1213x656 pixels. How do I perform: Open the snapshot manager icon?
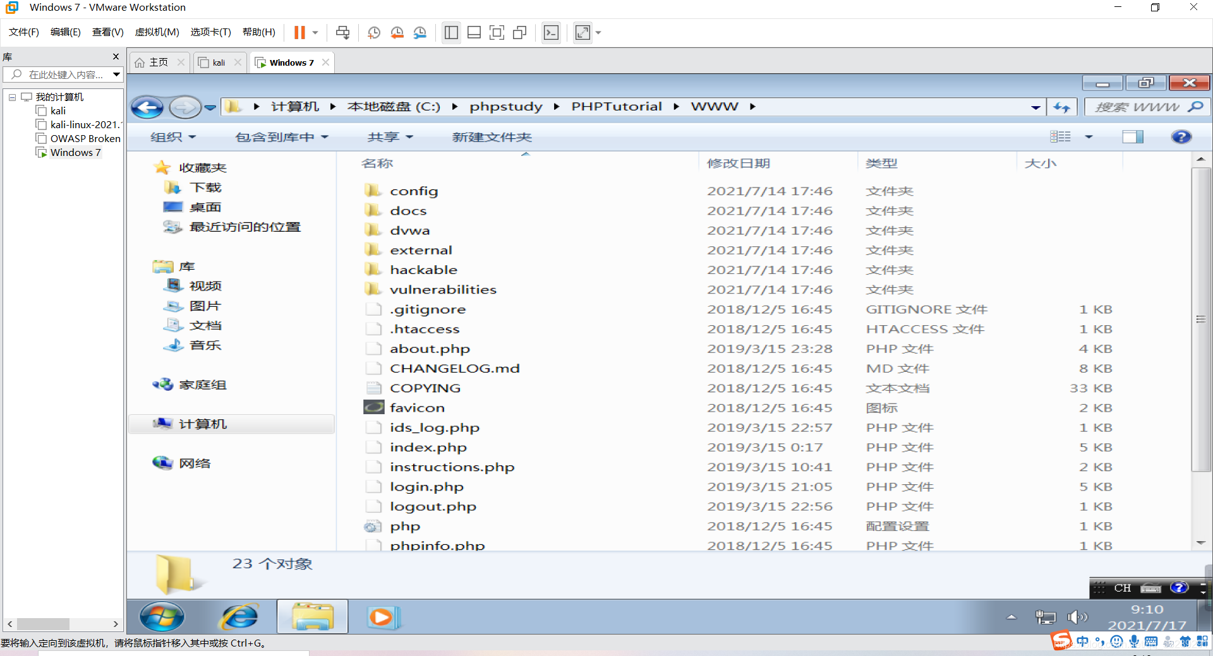(420, 32)
